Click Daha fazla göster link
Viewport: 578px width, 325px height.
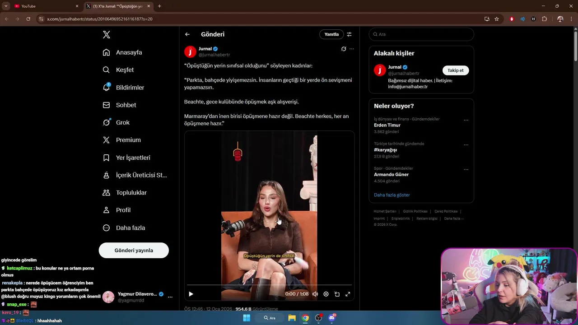click(392, 195)
